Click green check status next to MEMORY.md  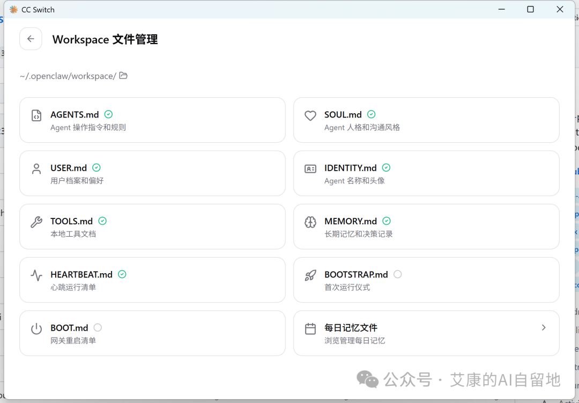(387, 221)
